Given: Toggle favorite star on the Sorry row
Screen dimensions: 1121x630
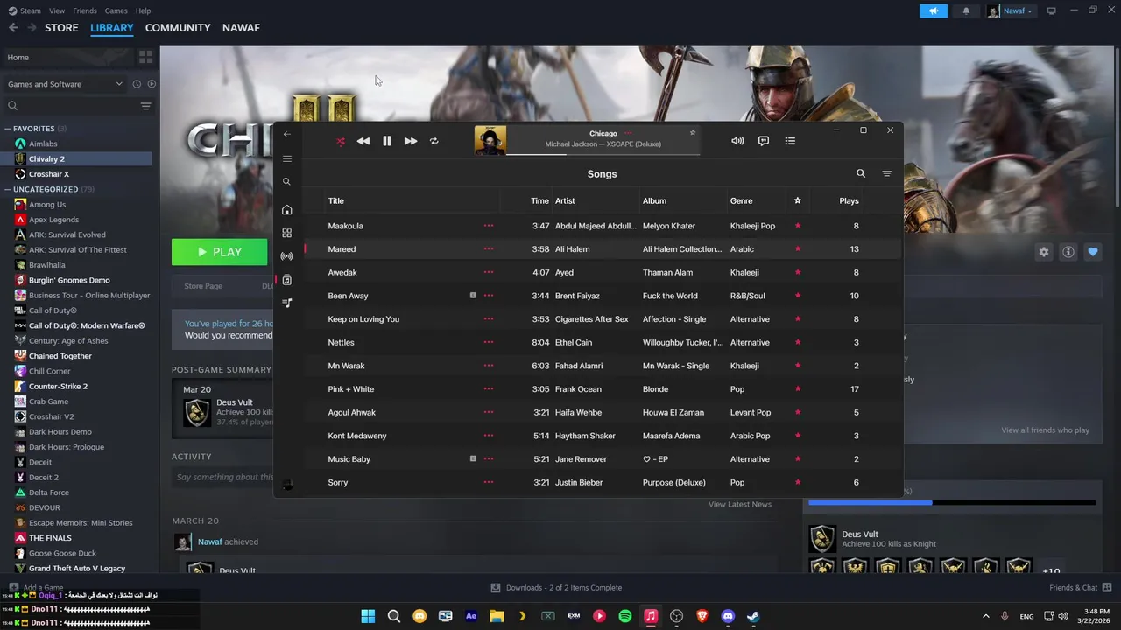Looking at the screenshot, I should (797, 482).
